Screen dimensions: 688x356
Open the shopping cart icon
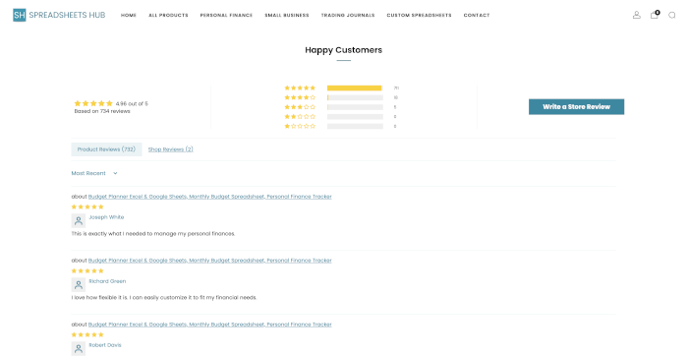coord(655,15)
